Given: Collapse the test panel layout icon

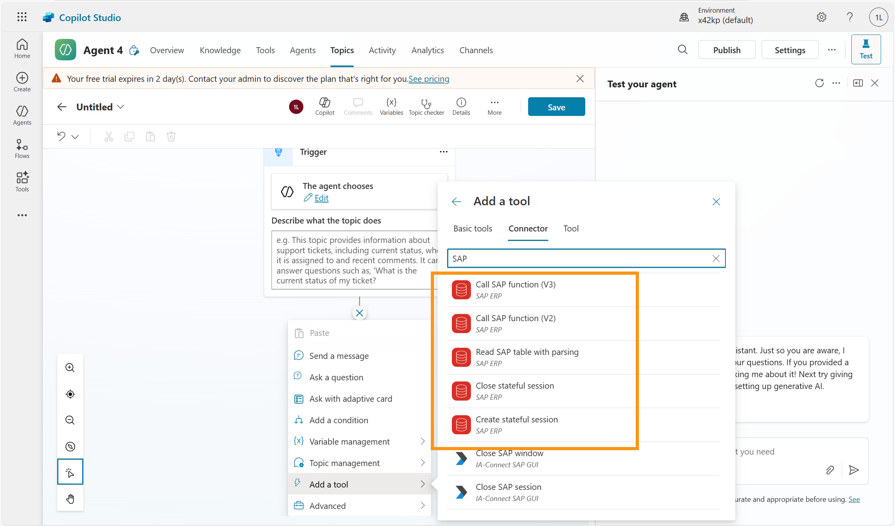Looking at the screenshot, I should point(858,83).
